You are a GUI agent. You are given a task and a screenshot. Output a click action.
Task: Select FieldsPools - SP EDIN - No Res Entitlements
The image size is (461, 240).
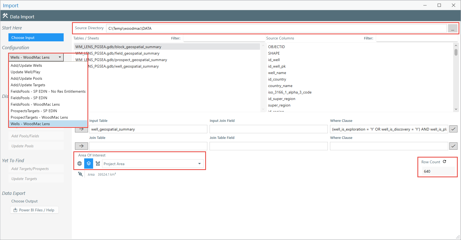coord(48,91)
